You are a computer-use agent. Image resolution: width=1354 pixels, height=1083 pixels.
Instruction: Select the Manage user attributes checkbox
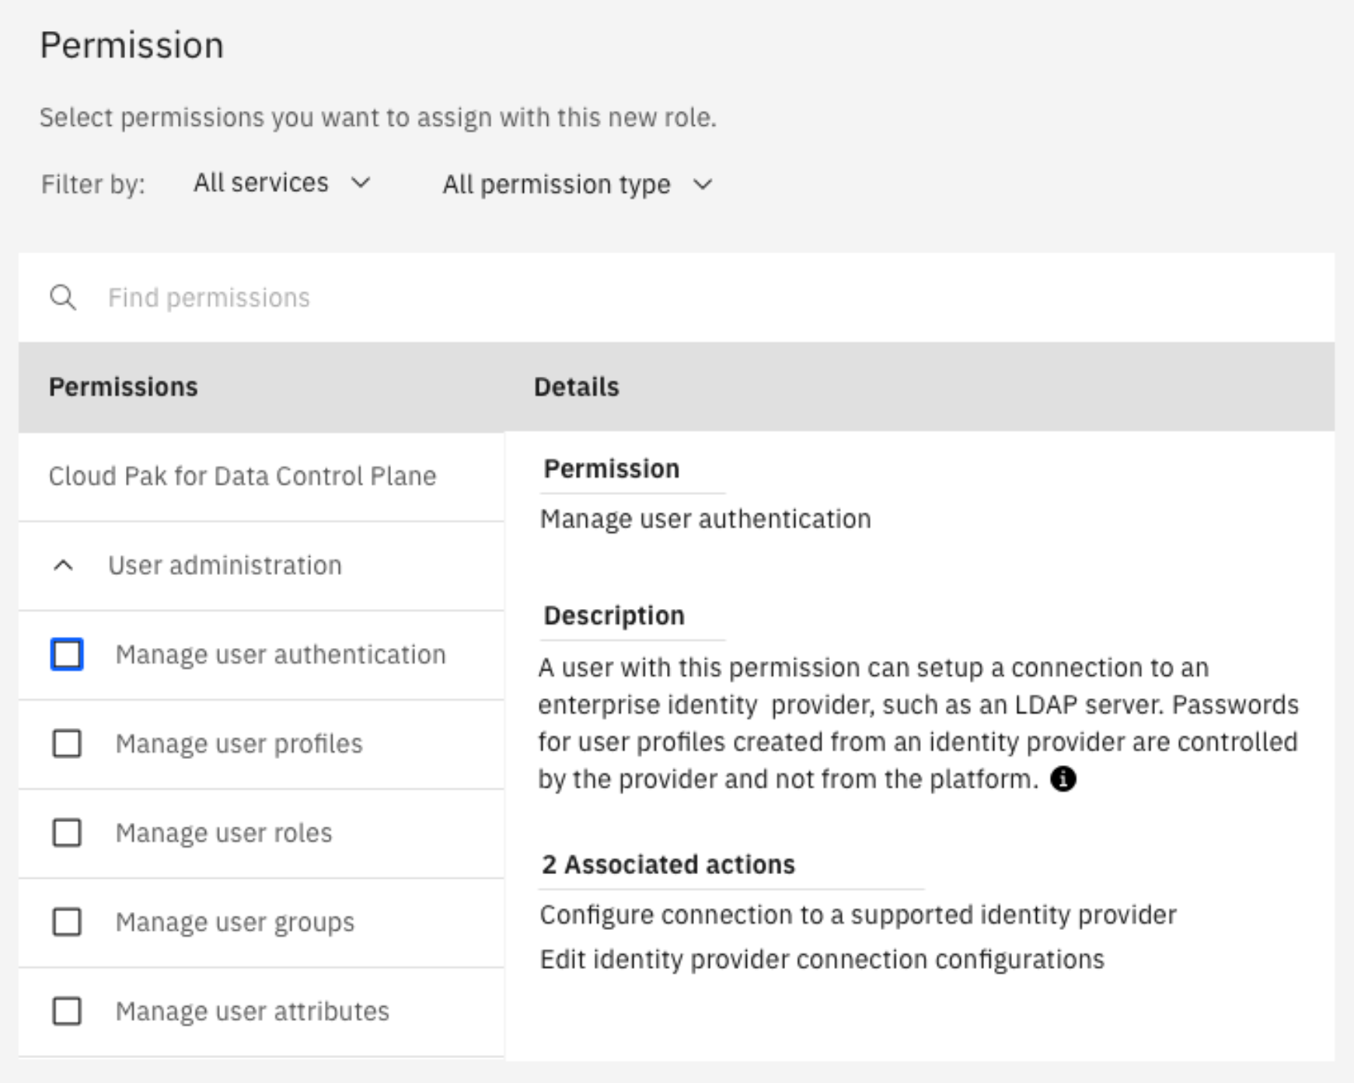tap(67, 1012)
